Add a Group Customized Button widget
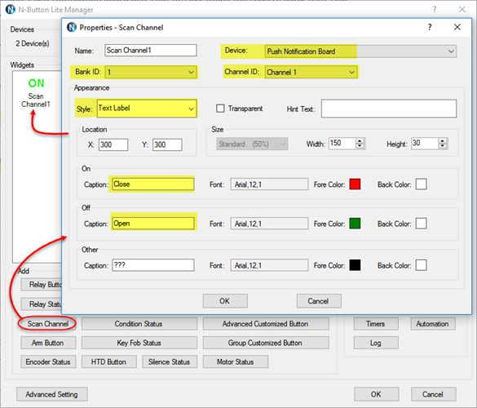Image resolution: width=477 pixels, height=408 pixels. point(266,343)
